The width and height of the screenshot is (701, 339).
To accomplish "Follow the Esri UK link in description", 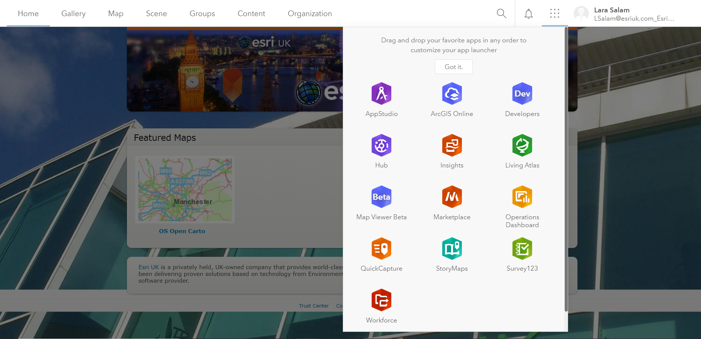I will 149,267.
